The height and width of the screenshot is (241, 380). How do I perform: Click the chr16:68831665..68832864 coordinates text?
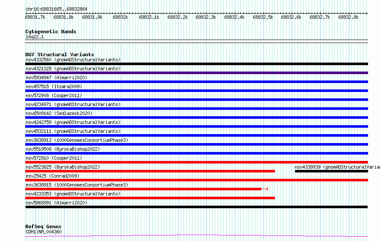click(x=56, y=9)
